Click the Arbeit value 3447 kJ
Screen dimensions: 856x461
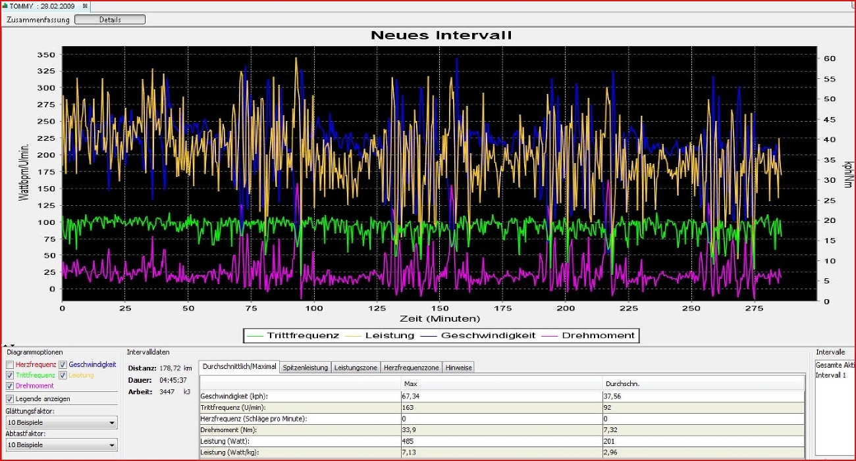pos(175,391)
